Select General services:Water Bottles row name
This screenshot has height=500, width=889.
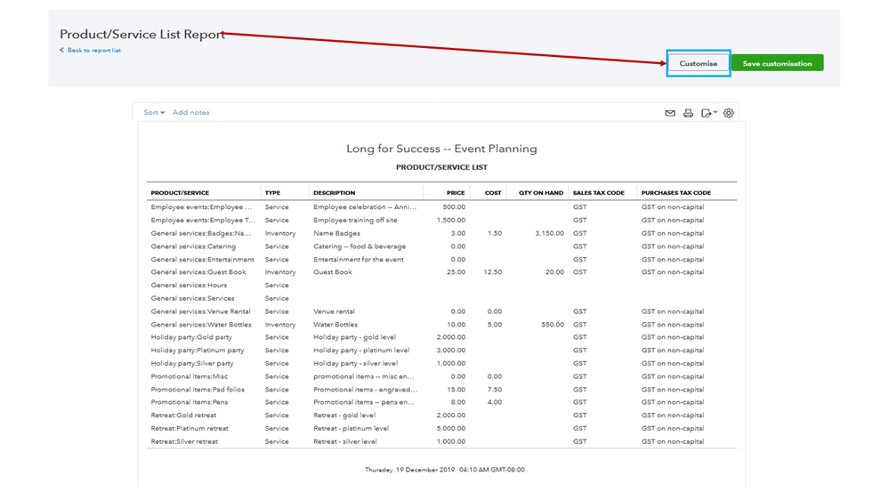click(201, 325)
